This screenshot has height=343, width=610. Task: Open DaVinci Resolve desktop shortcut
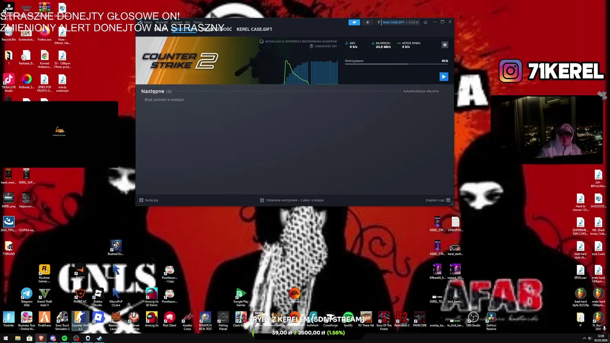pyautogui.click(x=491, y=321)
